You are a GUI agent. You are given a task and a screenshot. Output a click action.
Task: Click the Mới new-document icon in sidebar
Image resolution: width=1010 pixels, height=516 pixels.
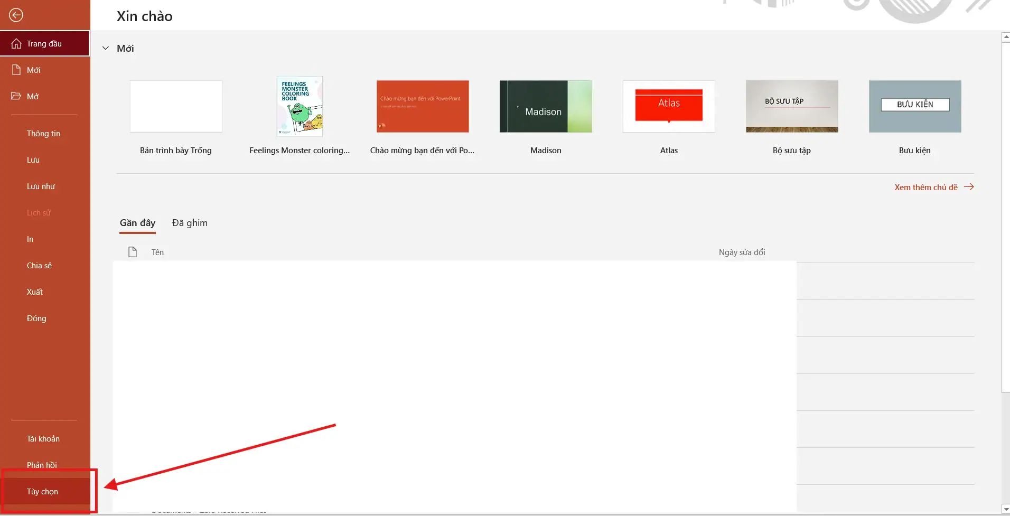(x=15, y=69)
